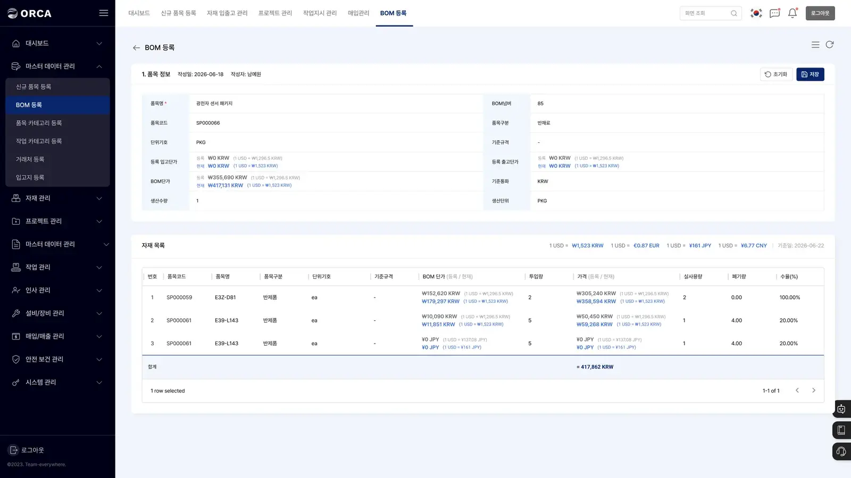851x478 pixels.
Task: Click the E3Z-D81 item name cell
Action: pyautogui.click(x=226, y=297)
